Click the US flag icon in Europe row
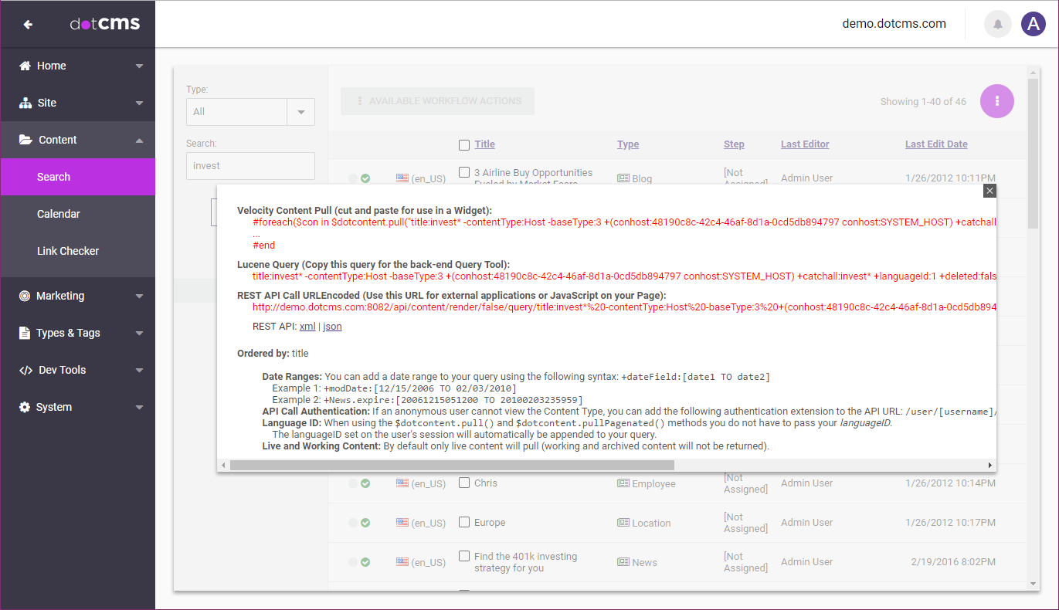The height and width of the screenshot is (610, 1059). 402,523
